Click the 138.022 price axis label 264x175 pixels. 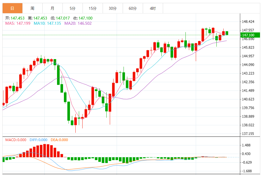point(248,125)
